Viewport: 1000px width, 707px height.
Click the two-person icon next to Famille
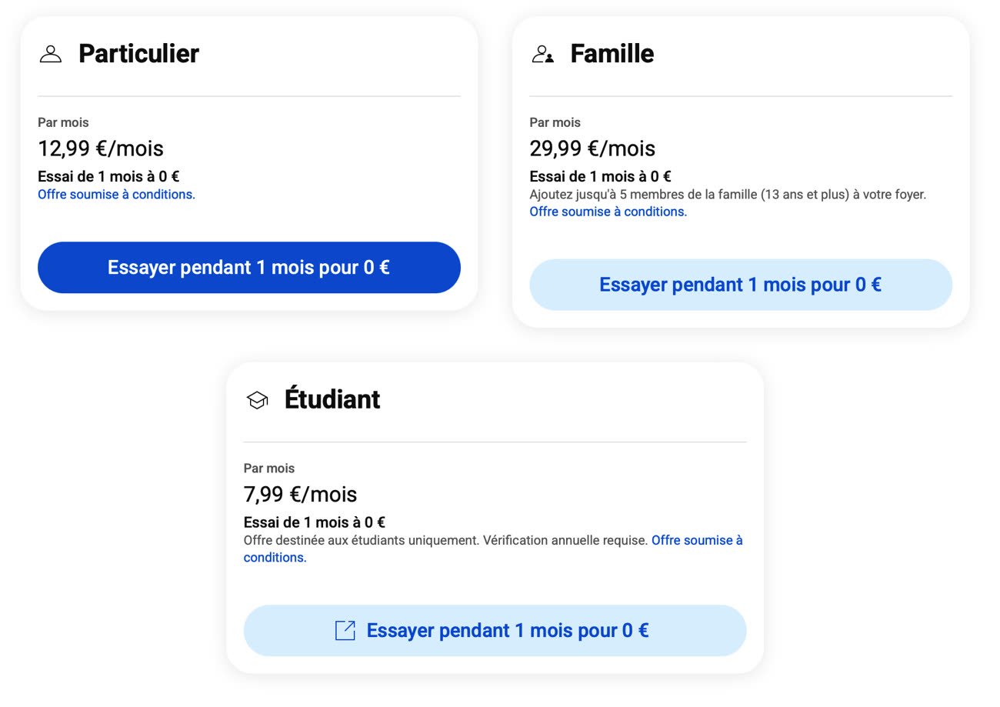tap(542, 54)
